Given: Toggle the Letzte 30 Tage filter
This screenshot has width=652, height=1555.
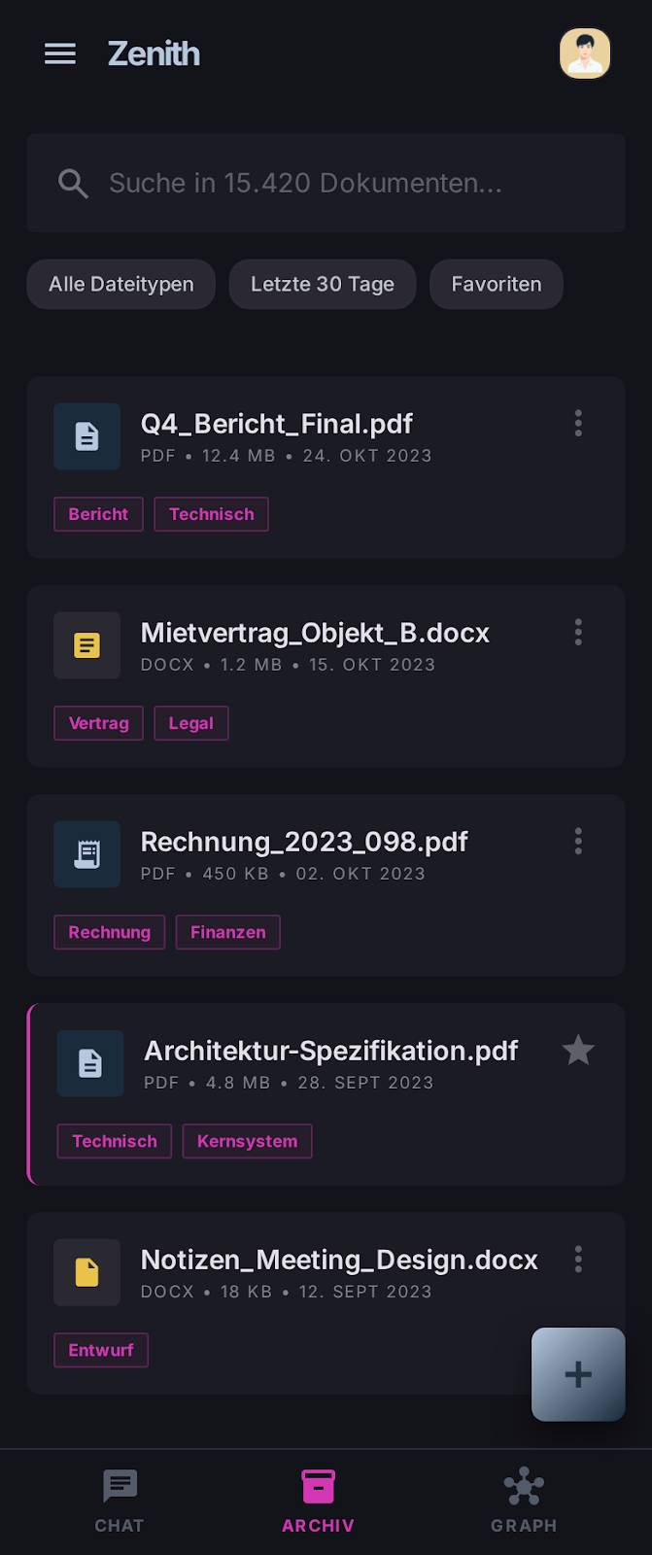Looking at the screenshot, I should click(323, 284).
